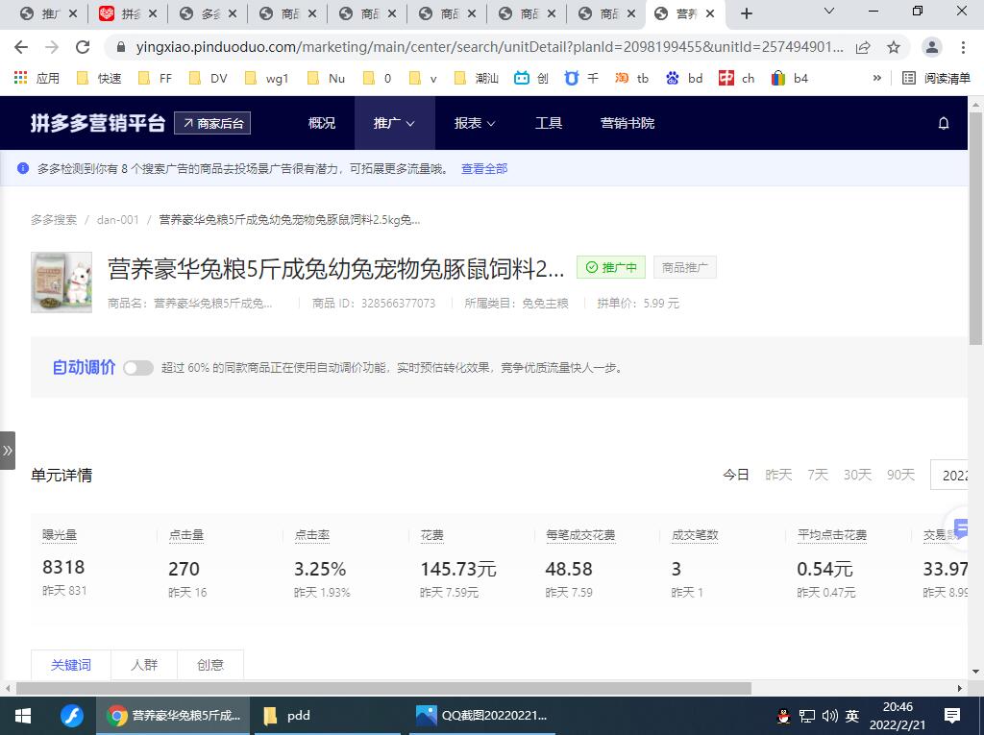
Task: Click the 查看全部 link
Action: pyautogui.click(x=484, y=168)
